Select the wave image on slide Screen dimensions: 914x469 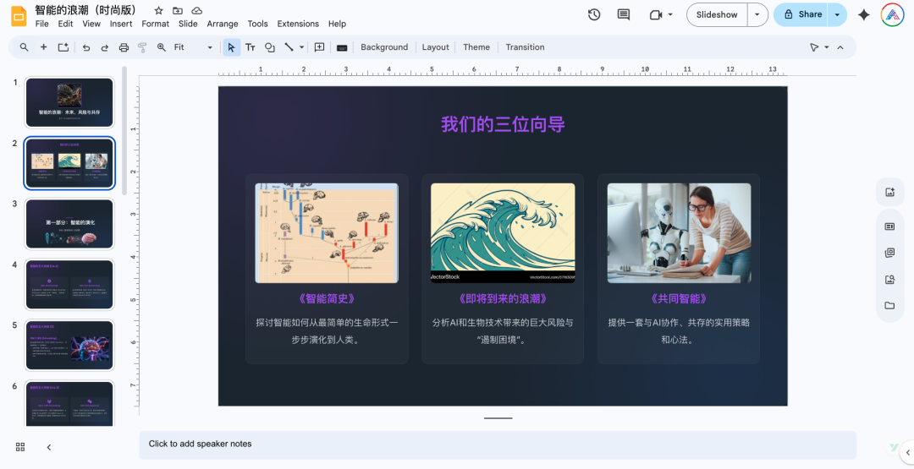point(503,233)
